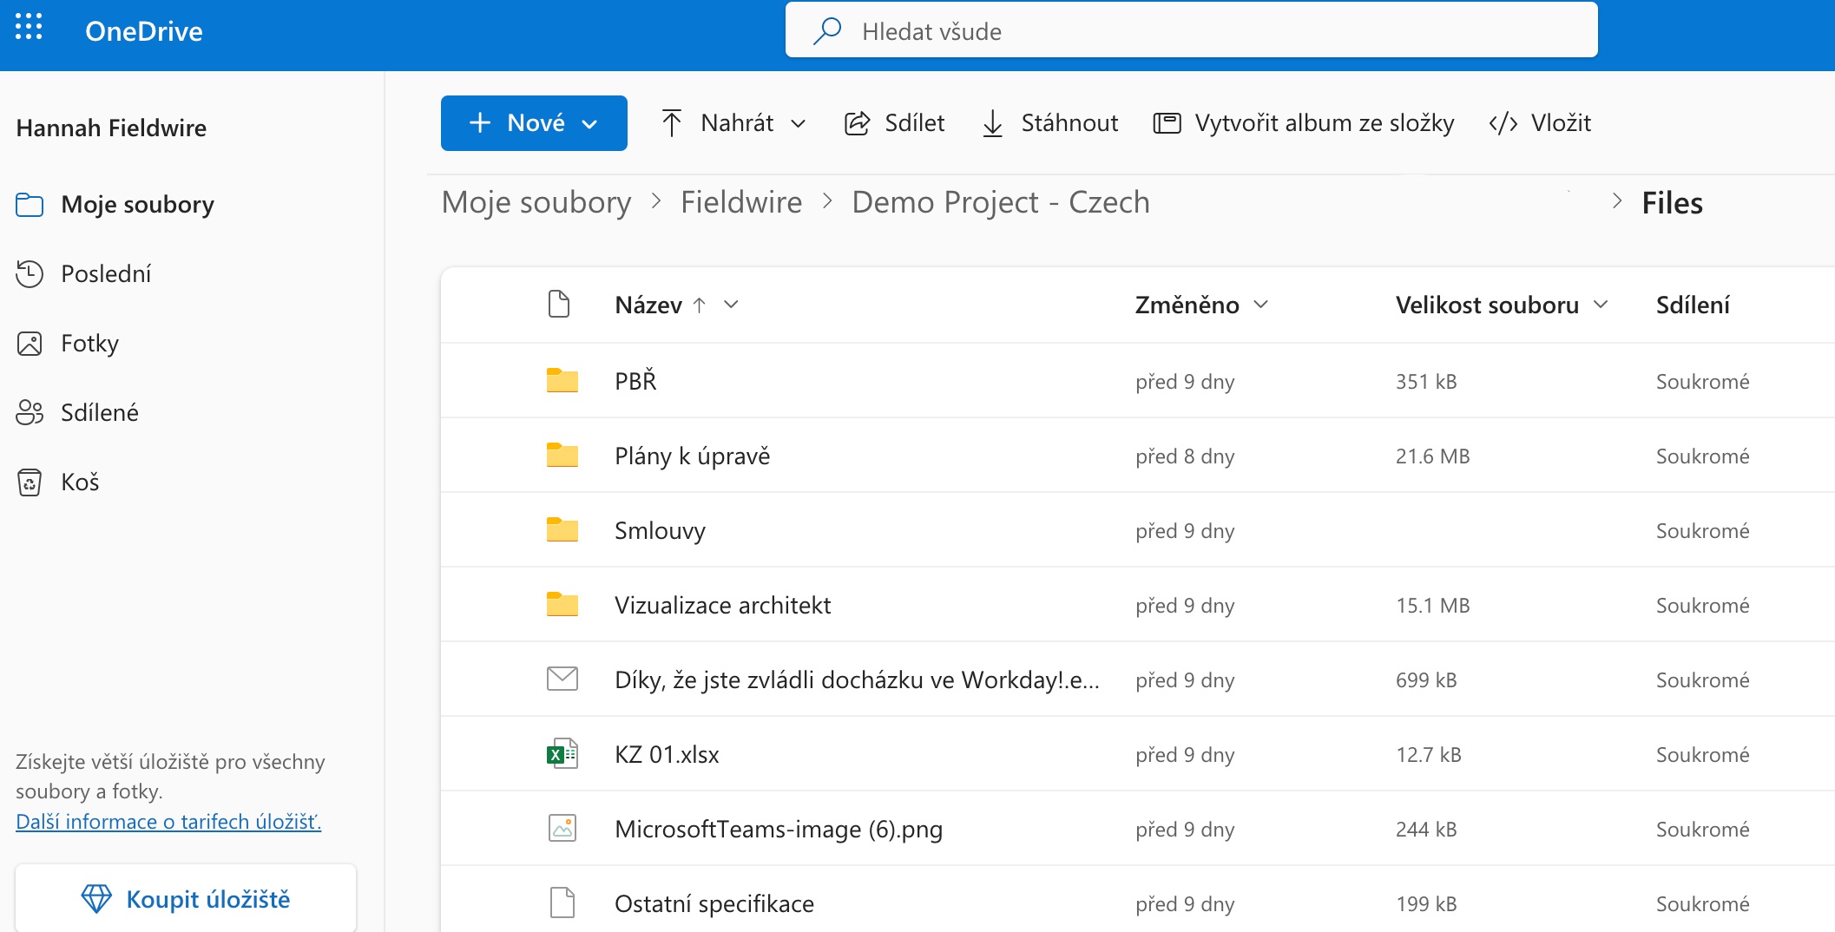The image size is (1835, 932).
Task: Click the 21.6 MB size cell
Action: 1432,456
